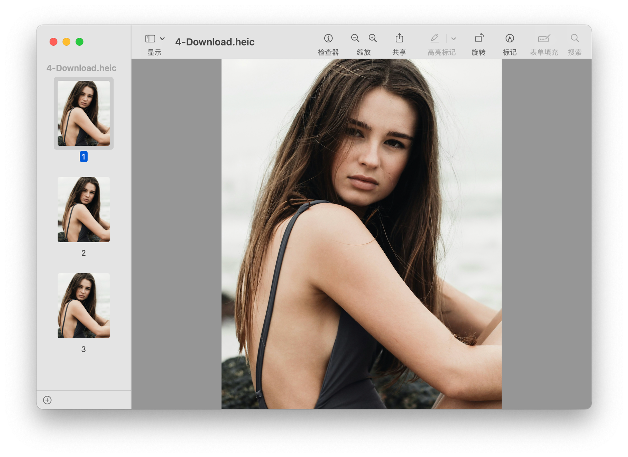Rotate the image with the rotate icon
The width and height of the screenshot is (628, 457).
click(x=479, y=38)
